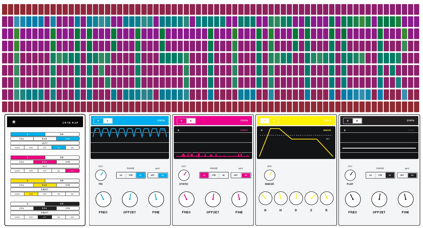Click the magenta synth OFFSET knob
The image size is (423, 228).
[x=213, y=199]
